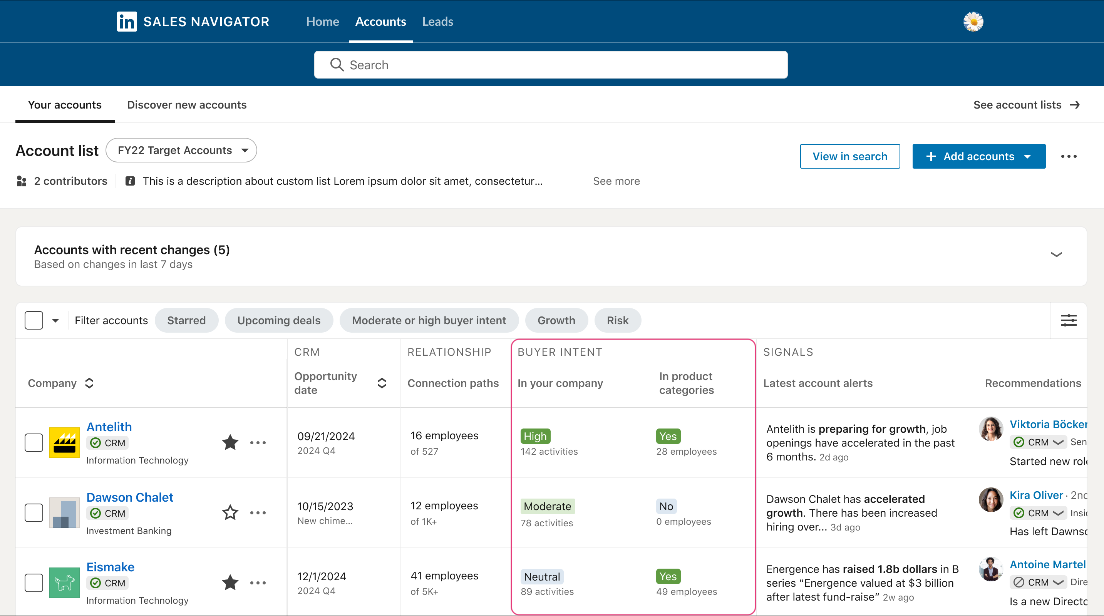Select the Eismake row checkbox
The width and height of the screenshot is (1104, 616).
34,582
